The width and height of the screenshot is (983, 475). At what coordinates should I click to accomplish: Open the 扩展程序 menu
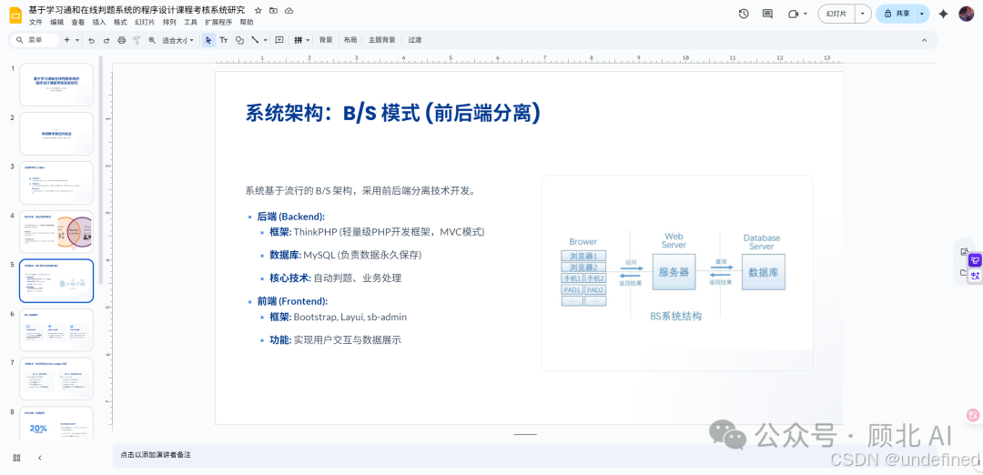(x=218, y=23)
